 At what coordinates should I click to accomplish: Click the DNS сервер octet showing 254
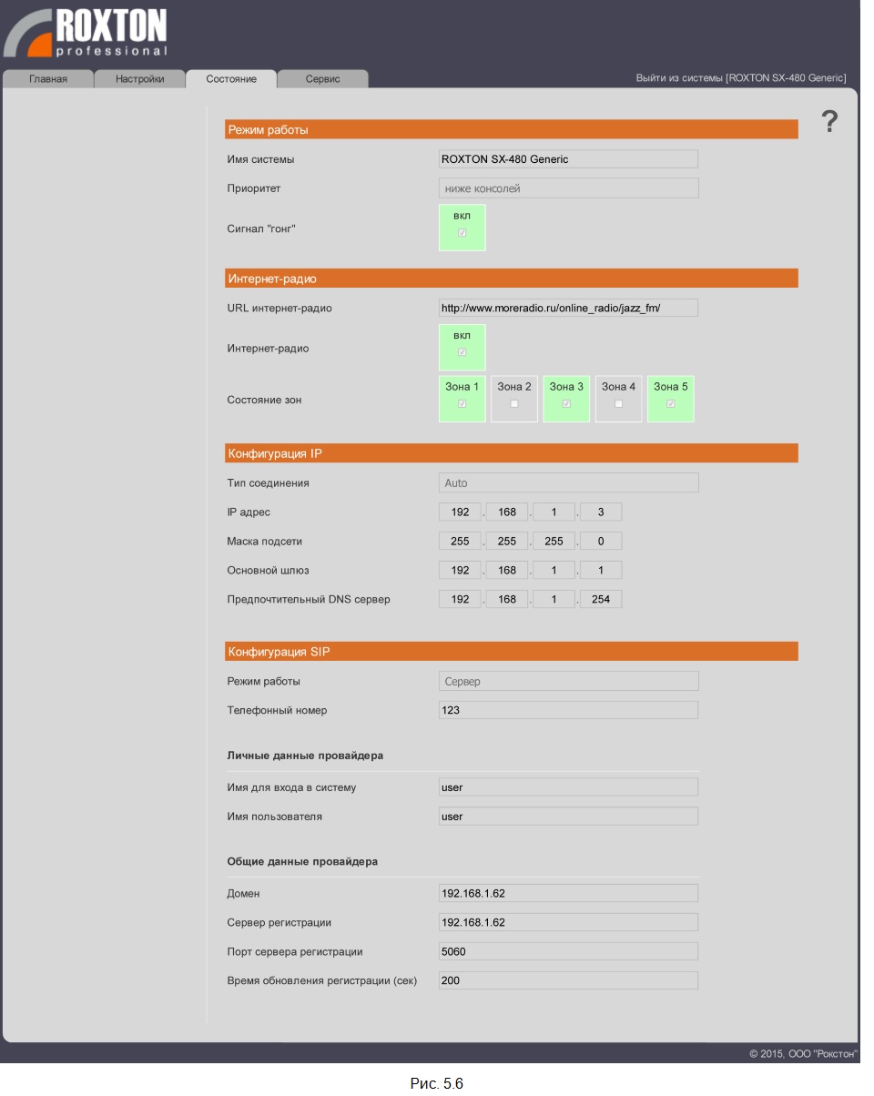tap(601, 599)
